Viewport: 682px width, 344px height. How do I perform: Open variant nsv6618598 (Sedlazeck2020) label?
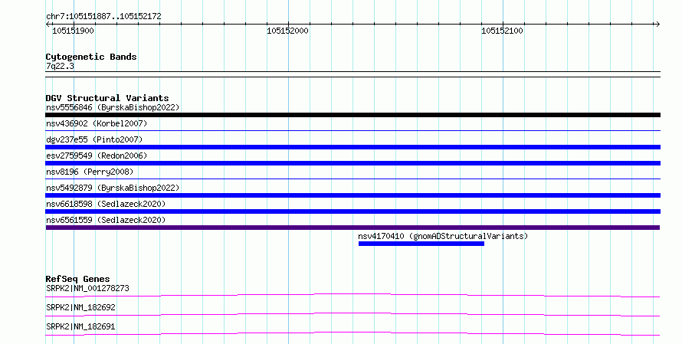(x=106, y=204)
